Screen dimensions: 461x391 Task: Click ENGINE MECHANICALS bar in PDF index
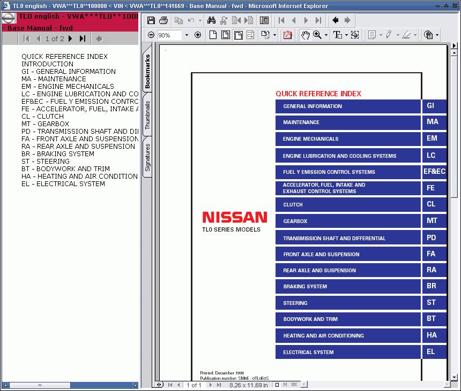point(348,139)
